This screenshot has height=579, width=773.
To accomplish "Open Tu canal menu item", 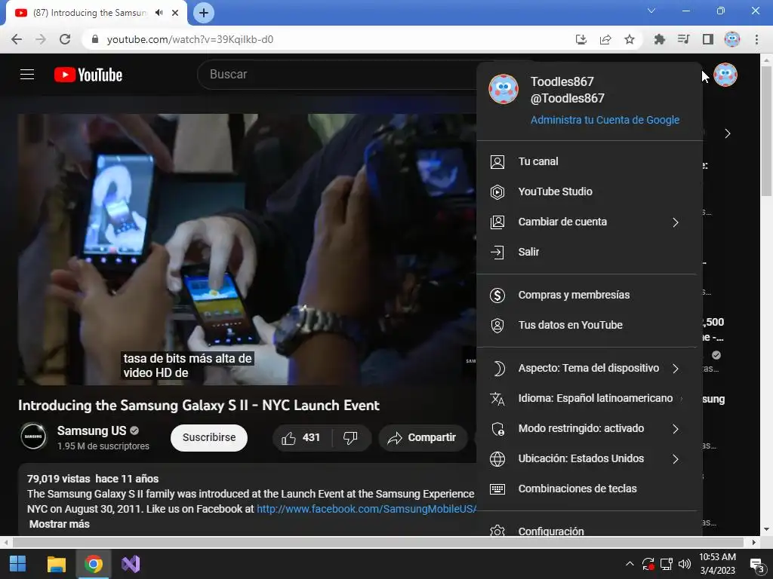I will click(590, 161).
